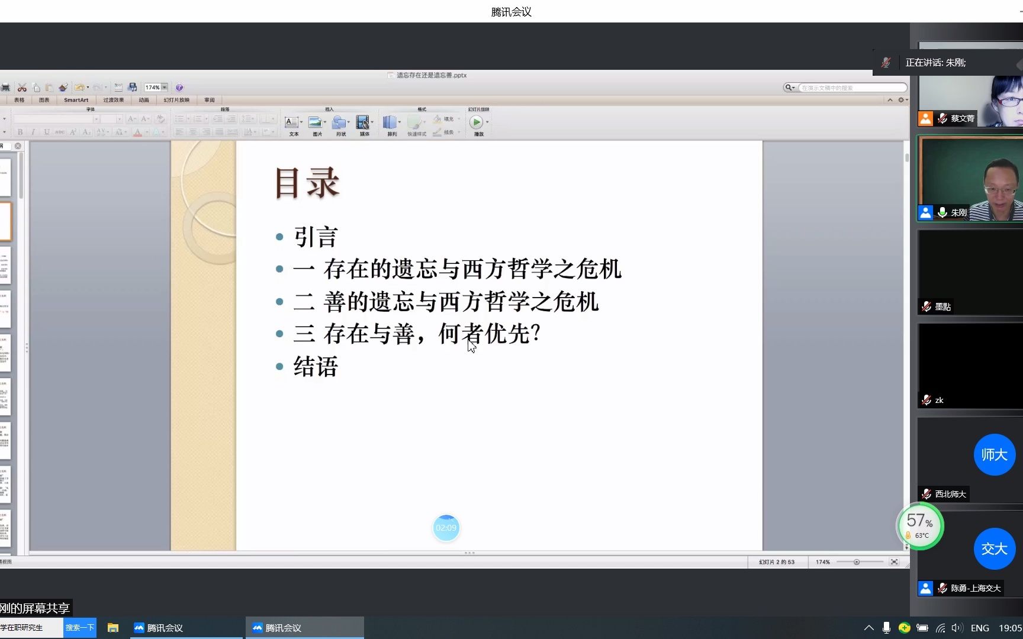Viewport: 1023px width, 639px height.
Task: Open first 腾讯会议 taskbar button
Action: click(186, 628)
